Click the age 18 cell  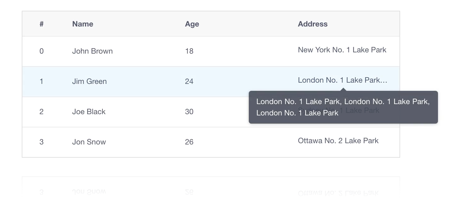pos(189,51)
